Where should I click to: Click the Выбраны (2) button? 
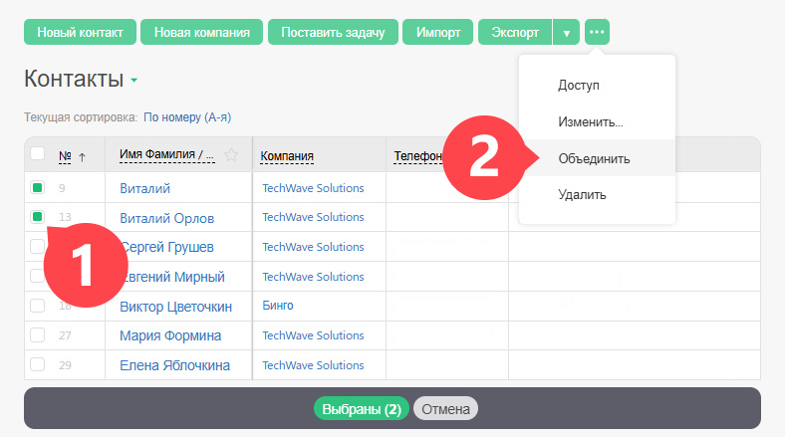click(362, 409)
